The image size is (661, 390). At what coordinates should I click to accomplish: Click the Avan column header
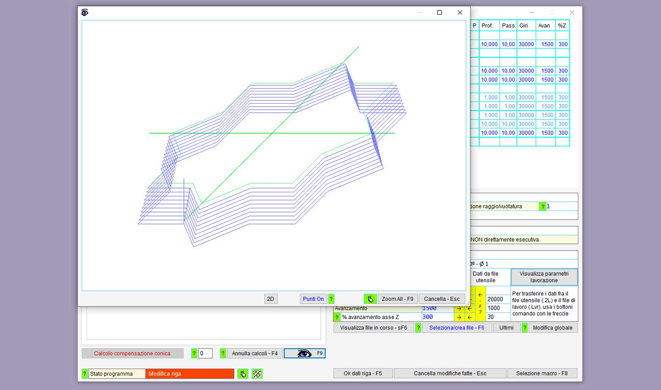(546, 26)
